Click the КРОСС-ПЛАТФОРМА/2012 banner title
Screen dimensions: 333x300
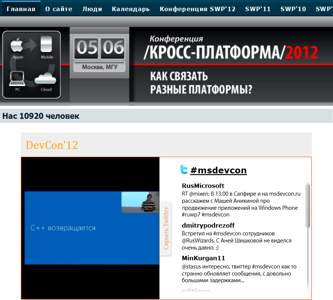click(231, 52)
